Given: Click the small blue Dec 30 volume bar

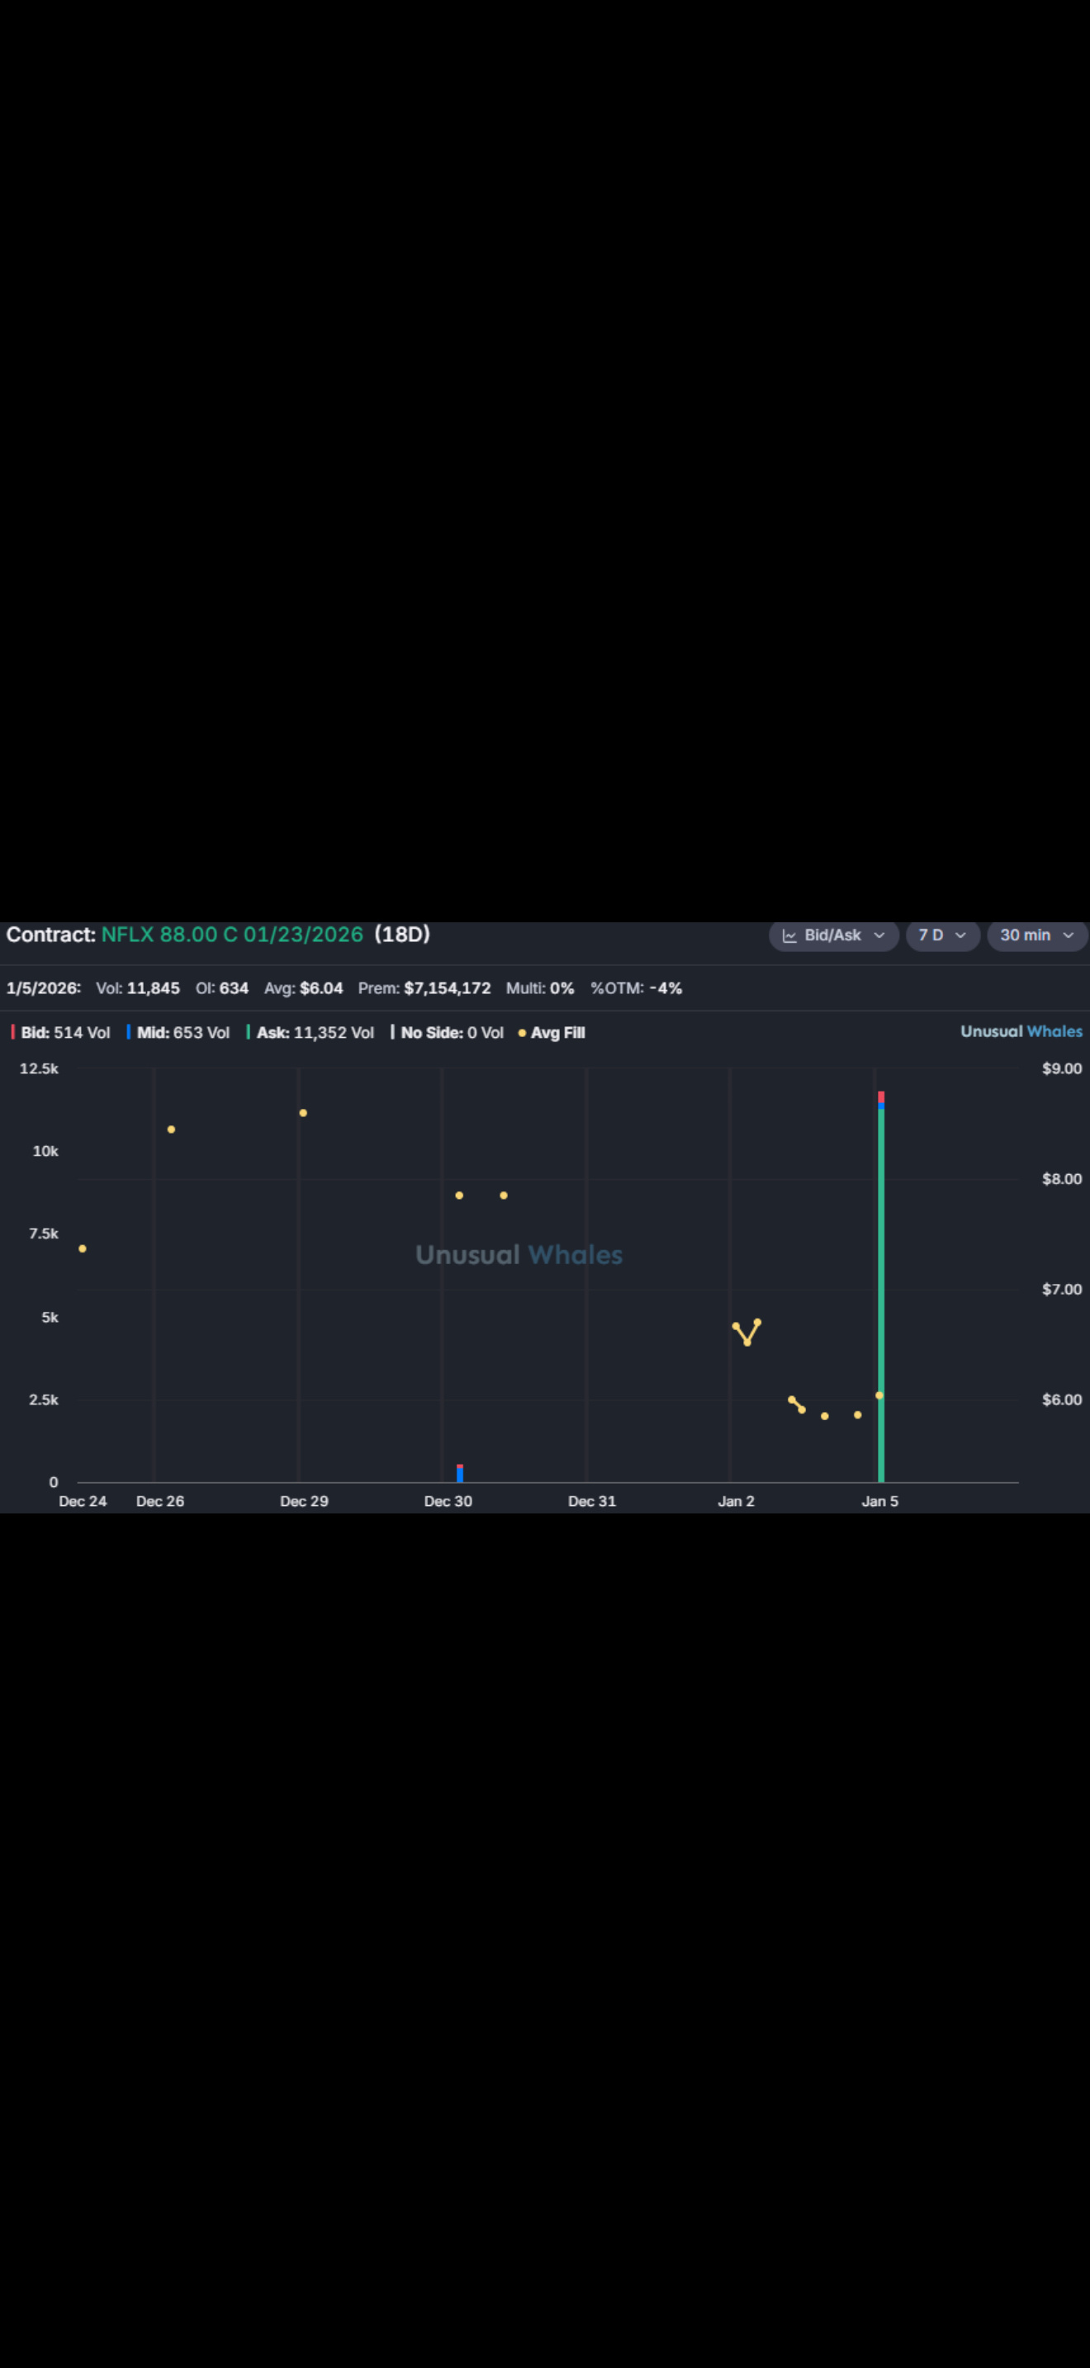Looking at the screenshot, I should 459,1475.
